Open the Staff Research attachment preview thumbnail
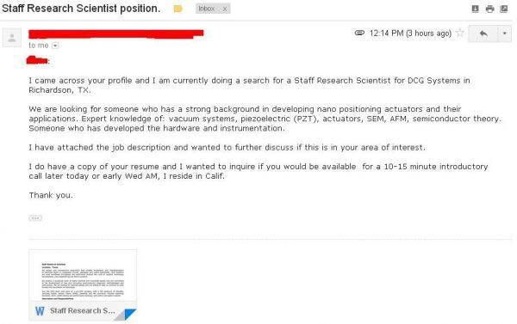 (x=83, y=276)
